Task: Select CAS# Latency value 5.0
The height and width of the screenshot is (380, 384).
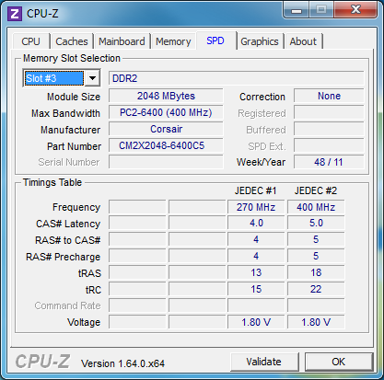Action: click(316, 223)
